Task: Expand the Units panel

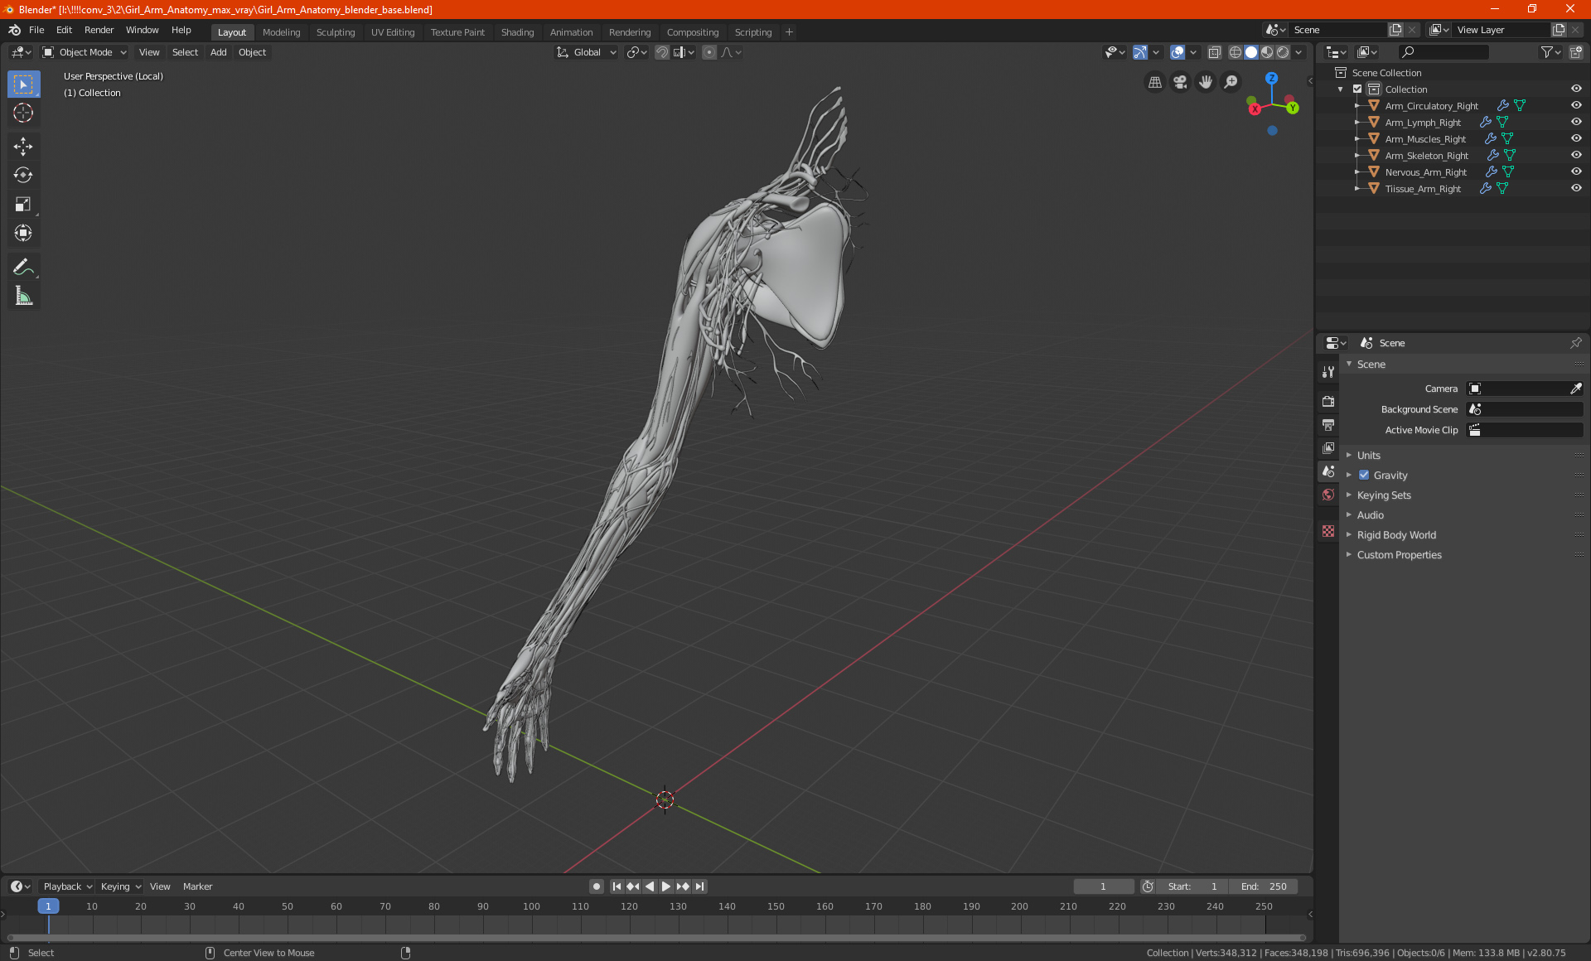Action: click(x=1369, y=456)
